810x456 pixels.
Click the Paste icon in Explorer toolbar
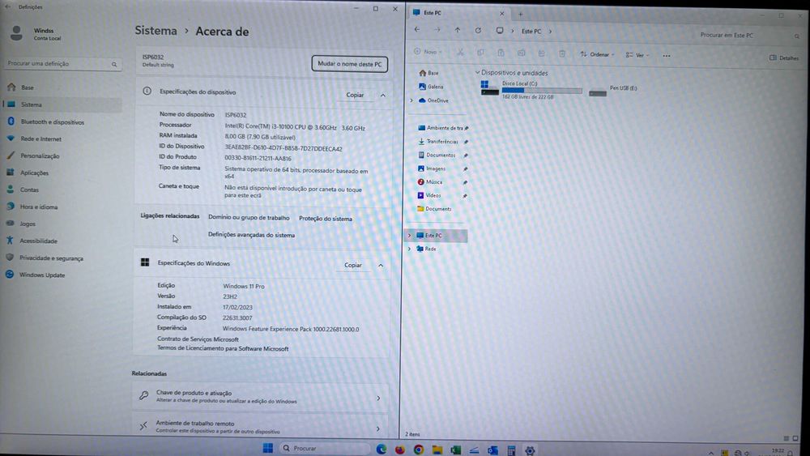501,53
